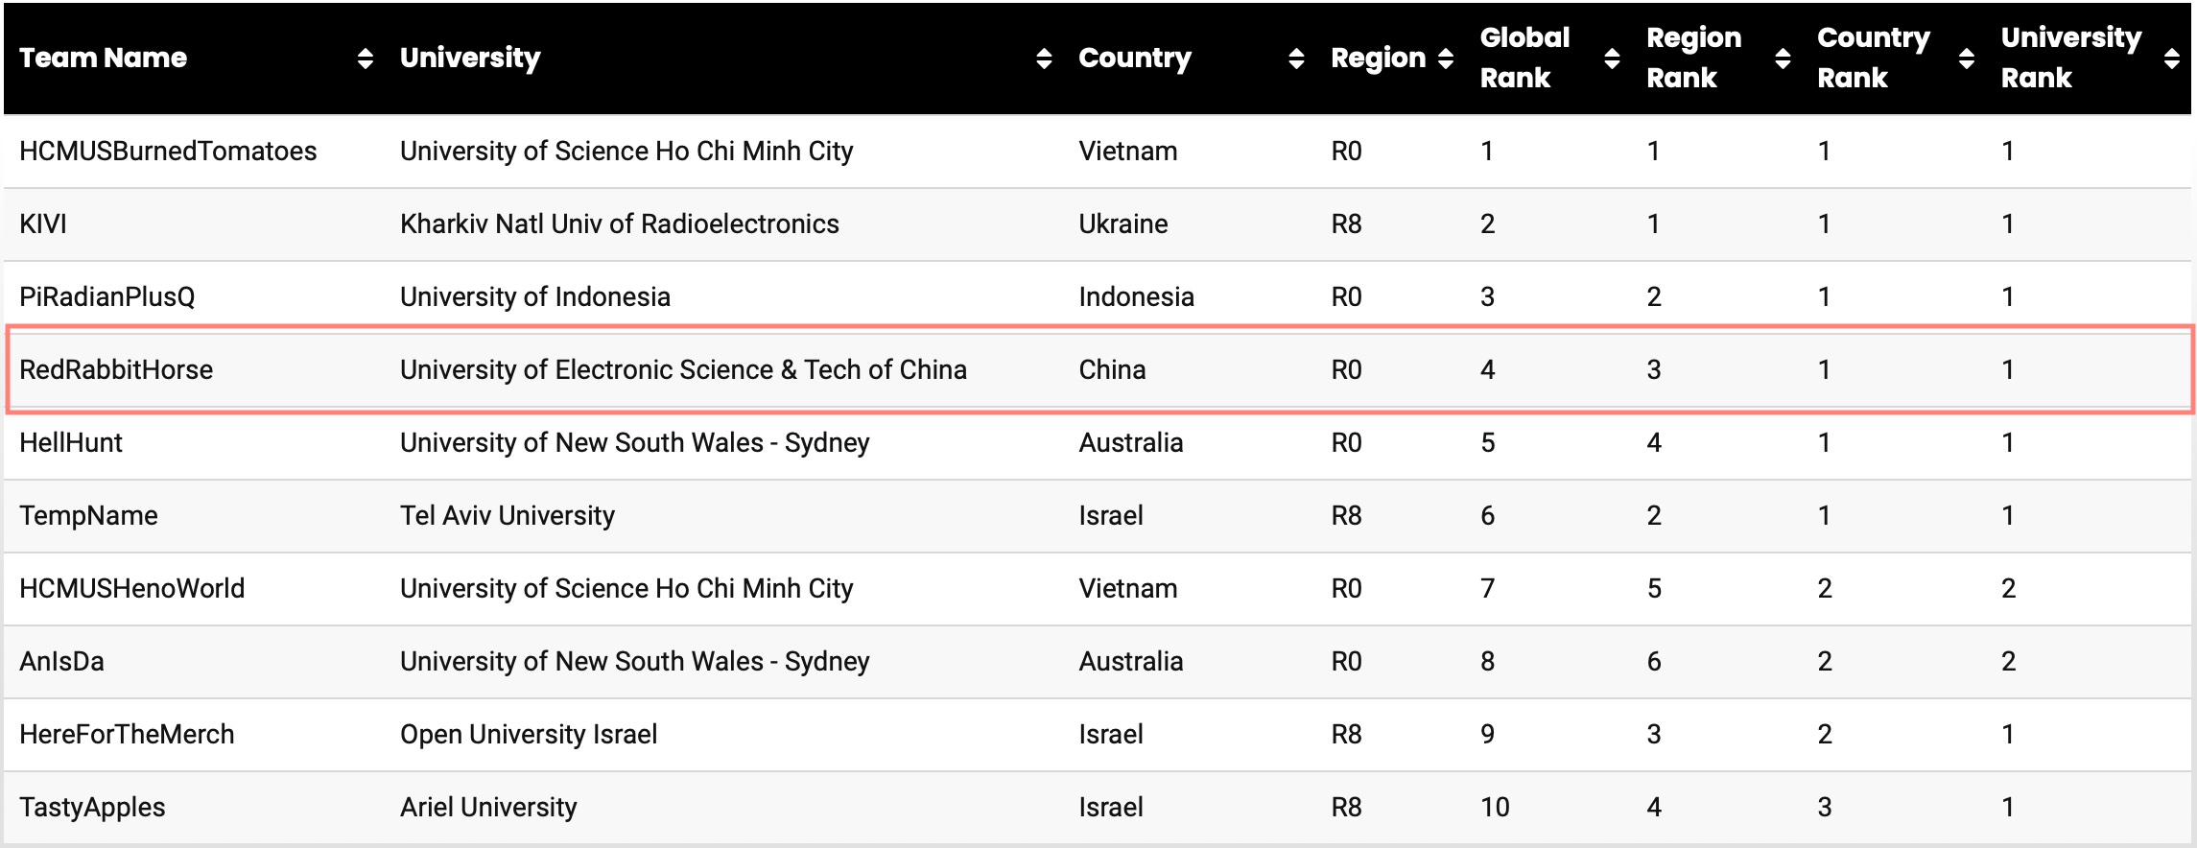Sort by University Rank arrows icon
The image size is (2197, 848).
2172,59
